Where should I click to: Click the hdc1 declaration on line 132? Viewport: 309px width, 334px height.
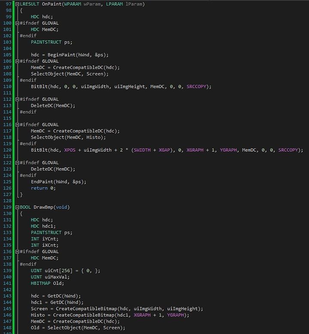click(x=49, y=226)
